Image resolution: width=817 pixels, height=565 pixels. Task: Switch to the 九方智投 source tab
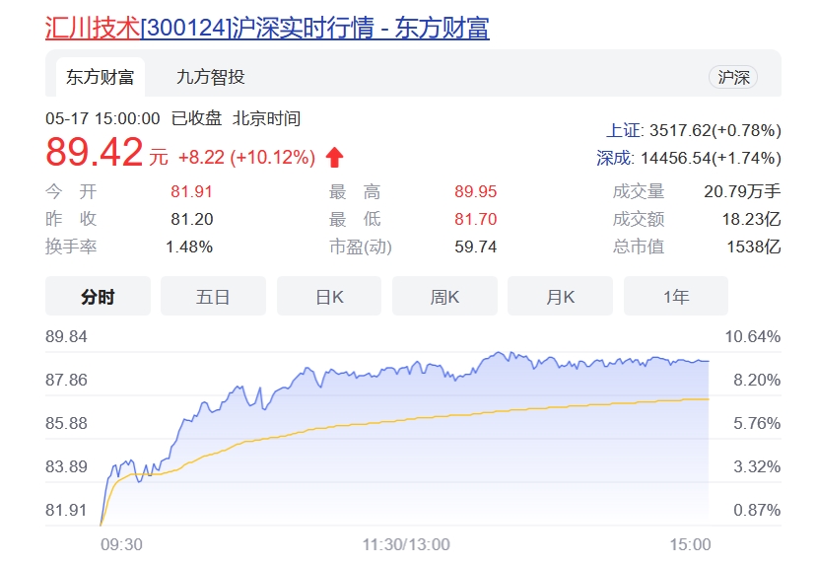point(211,77)
